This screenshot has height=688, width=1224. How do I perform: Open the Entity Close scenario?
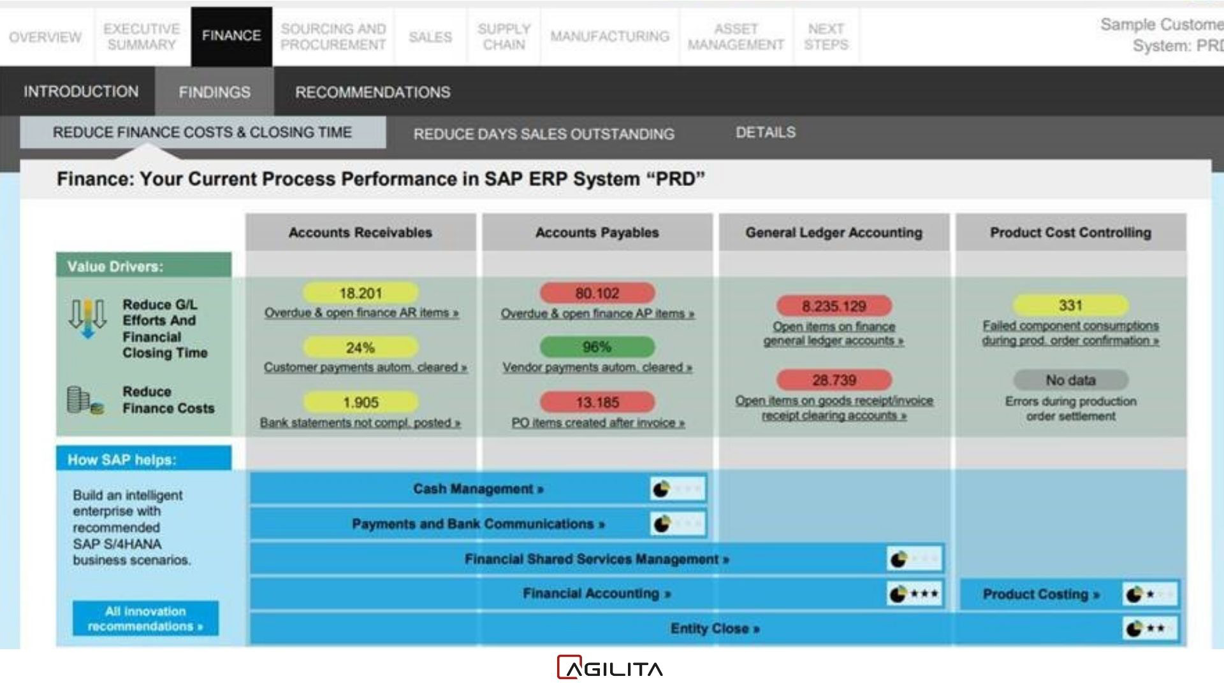pyautogui.click(x=715, y=628)
